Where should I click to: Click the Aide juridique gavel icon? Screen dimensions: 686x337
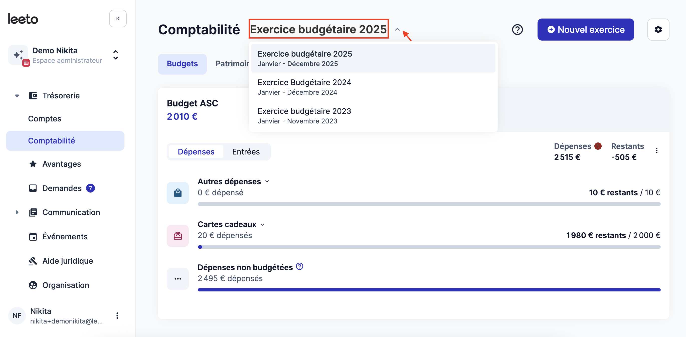(33, 261)
